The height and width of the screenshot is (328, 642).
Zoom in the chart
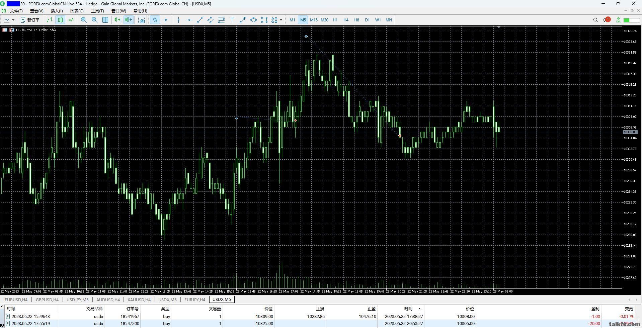(x=84, y=20)
